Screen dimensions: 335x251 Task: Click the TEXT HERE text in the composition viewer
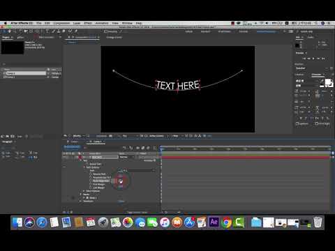[178, 85]
